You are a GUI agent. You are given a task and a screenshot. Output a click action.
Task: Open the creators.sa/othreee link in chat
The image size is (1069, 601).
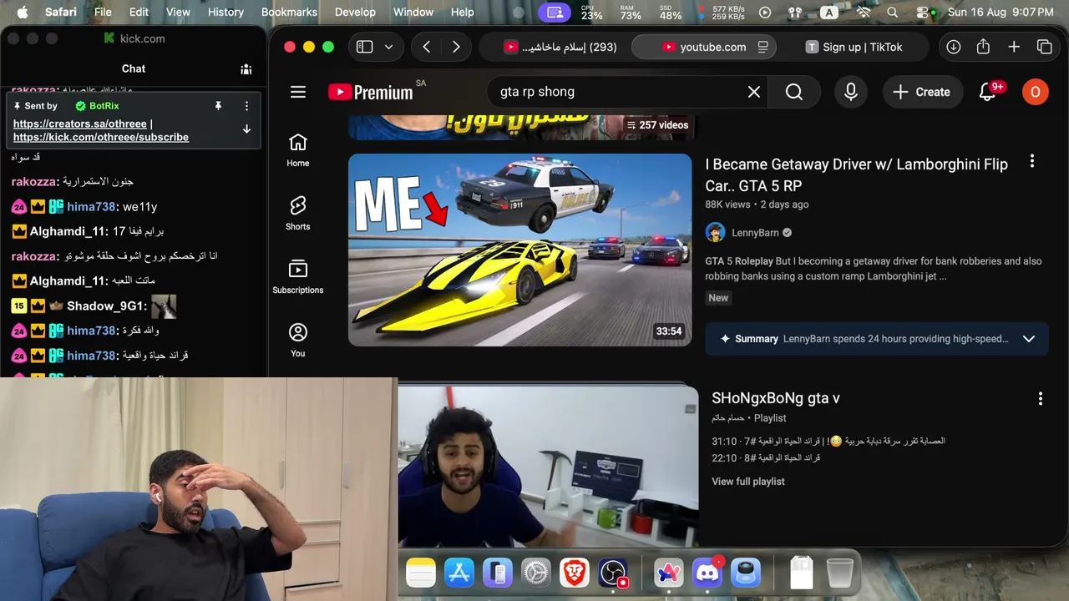(x=80, y=124)
